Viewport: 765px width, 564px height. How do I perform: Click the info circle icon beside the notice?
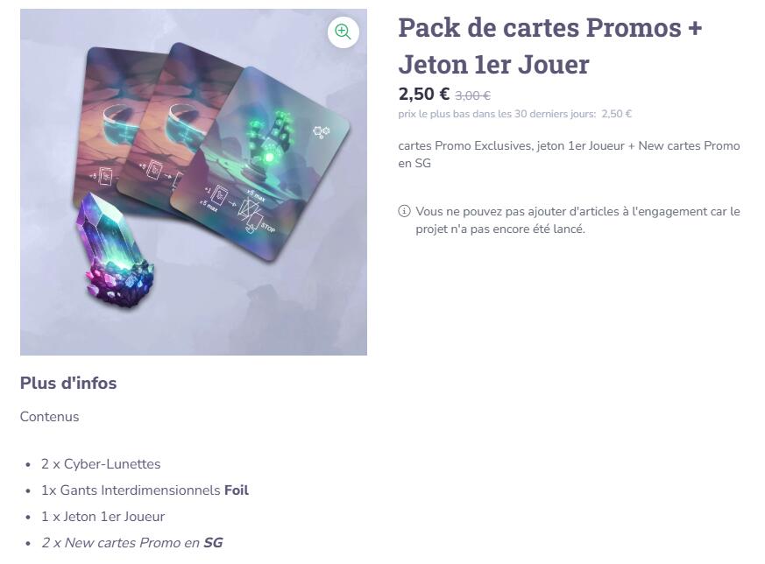(x=404, y=211)
